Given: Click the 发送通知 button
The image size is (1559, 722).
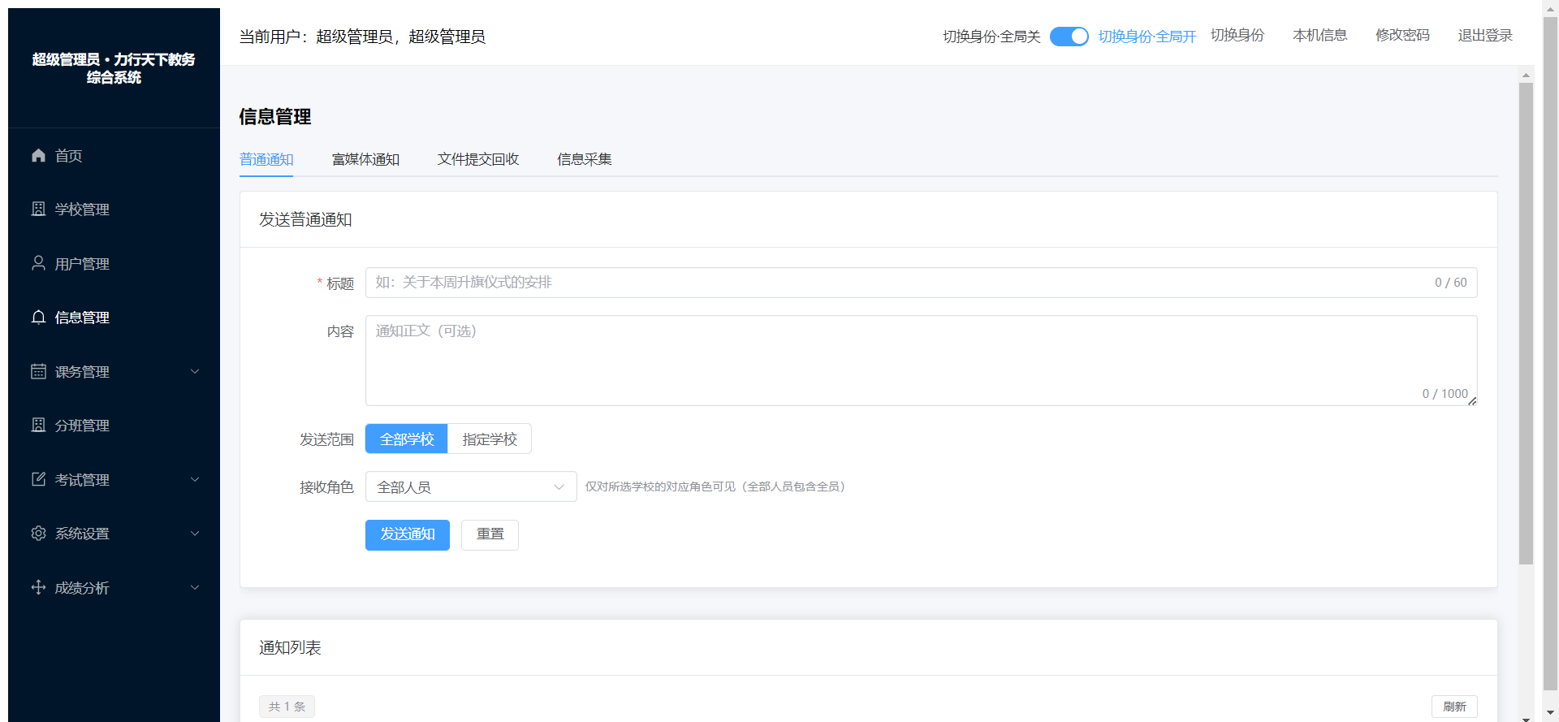Looking at the screenshot, I should click(408, 534).
